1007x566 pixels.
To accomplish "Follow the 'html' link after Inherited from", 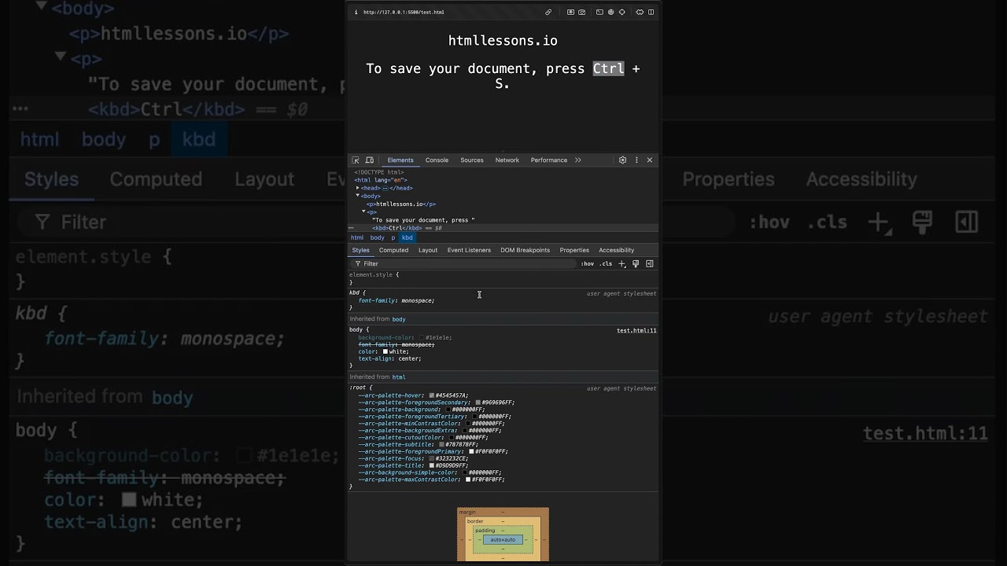I will [x=399, y=377].
